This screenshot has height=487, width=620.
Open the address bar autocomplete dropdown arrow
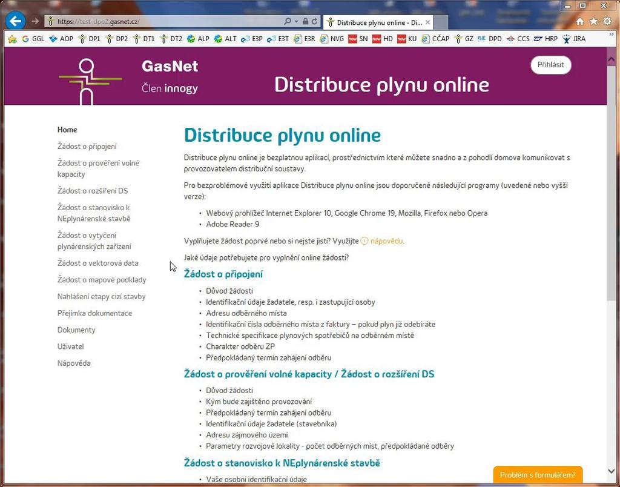[296, 21]
